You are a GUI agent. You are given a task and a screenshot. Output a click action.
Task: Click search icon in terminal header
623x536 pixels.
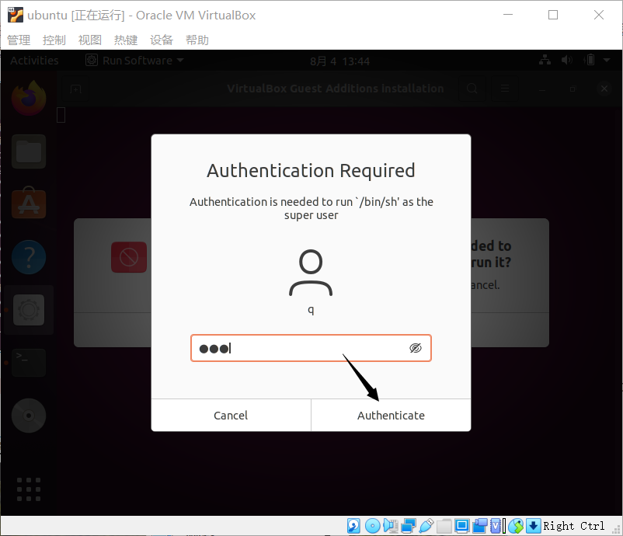pyautogui.click(x=472, y=89)
